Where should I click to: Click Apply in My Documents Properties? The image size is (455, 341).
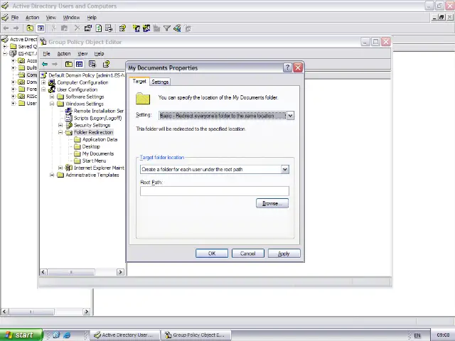point(284,254)
